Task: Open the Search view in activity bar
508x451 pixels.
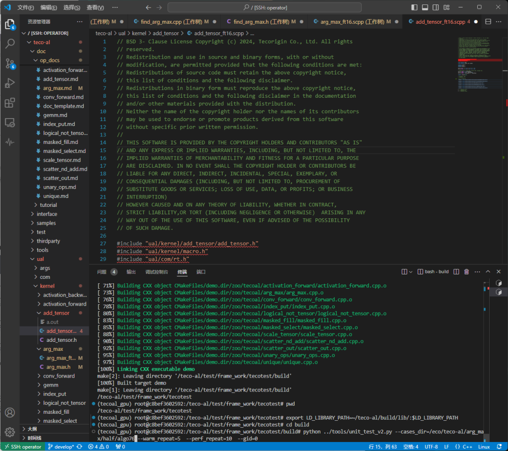Action: (x=9, y=44)
